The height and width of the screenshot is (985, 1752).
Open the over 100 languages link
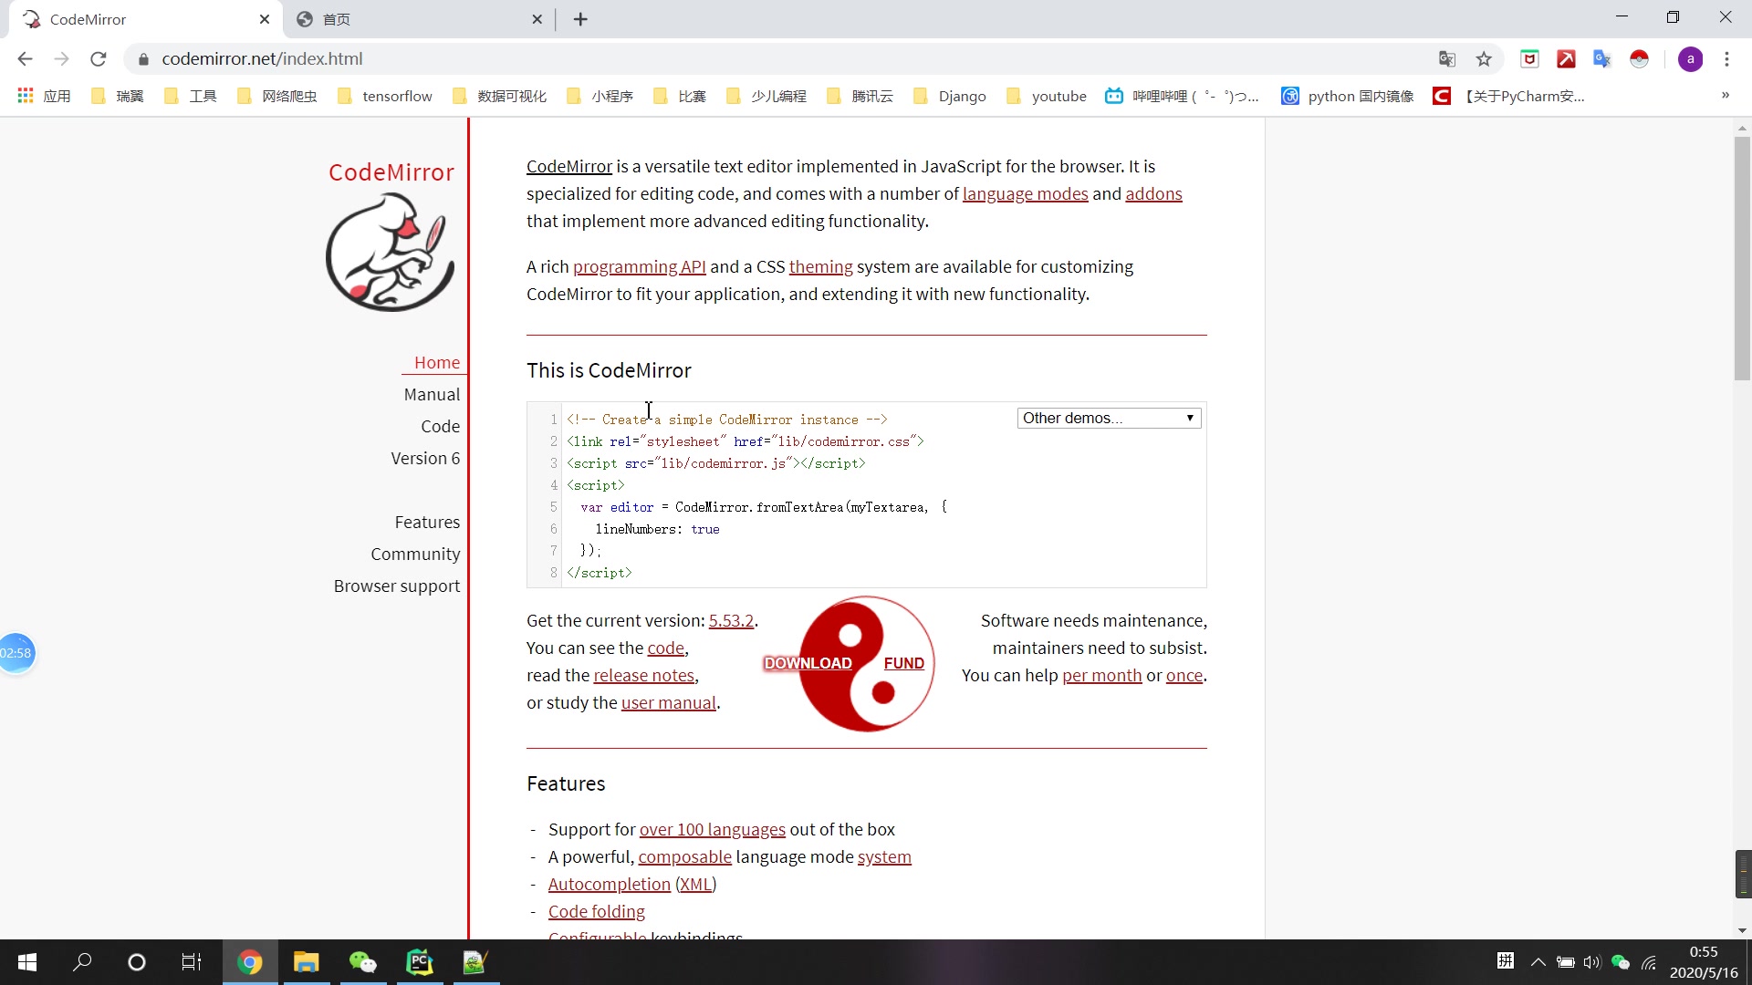[x=712, y=829]
